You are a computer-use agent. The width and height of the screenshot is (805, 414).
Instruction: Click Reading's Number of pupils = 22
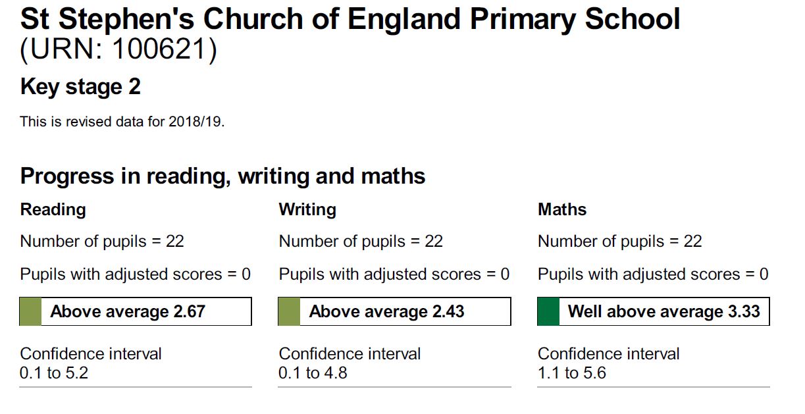point(102,242)
